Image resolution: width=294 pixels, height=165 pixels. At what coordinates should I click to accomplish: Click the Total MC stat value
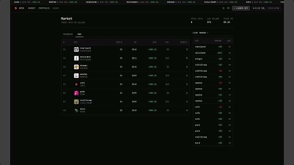226,22
